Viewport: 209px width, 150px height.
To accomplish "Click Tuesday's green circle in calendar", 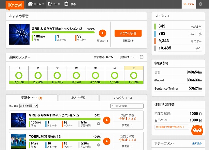I will 57,75.
